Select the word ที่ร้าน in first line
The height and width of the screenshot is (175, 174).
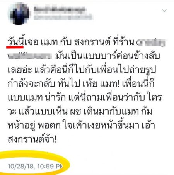[123, 41]
